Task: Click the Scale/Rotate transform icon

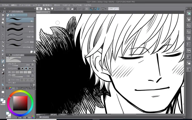Action: (75, 9)
